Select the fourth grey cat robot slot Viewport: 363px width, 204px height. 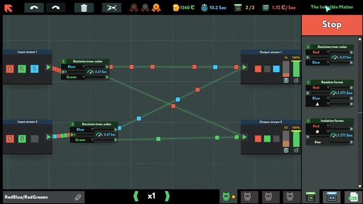pos(290,197)
